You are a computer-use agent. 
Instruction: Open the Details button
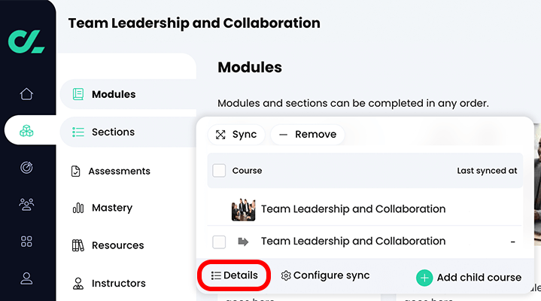coord(234,275)
